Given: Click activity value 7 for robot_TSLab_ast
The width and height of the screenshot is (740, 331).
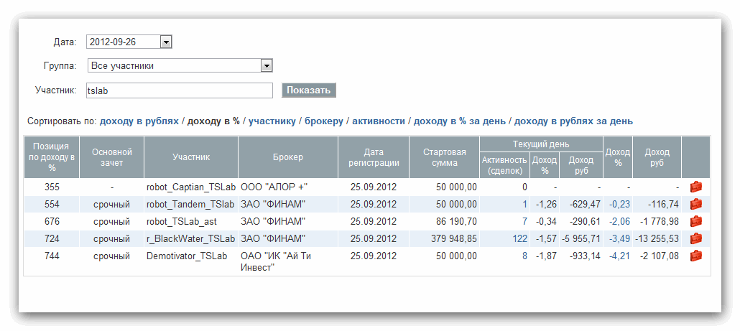Looking at the screenshot, I should [524, 221].
